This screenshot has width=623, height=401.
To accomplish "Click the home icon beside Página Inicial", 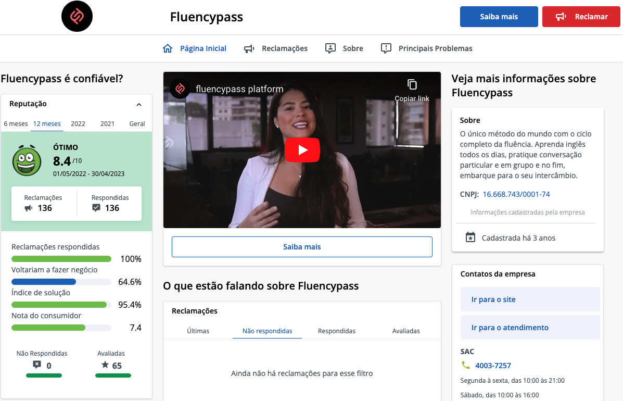I will pyautogui.click(x=168, y=48).
